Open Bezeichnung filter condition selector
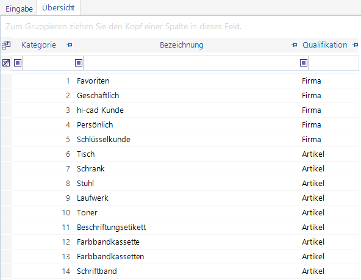361x280 pixels. click(79, 63)
